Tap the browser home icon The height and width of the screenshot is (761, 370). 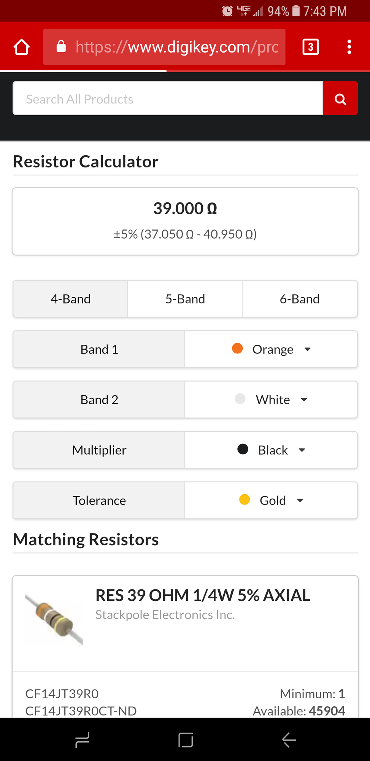(x=22, y=47)
